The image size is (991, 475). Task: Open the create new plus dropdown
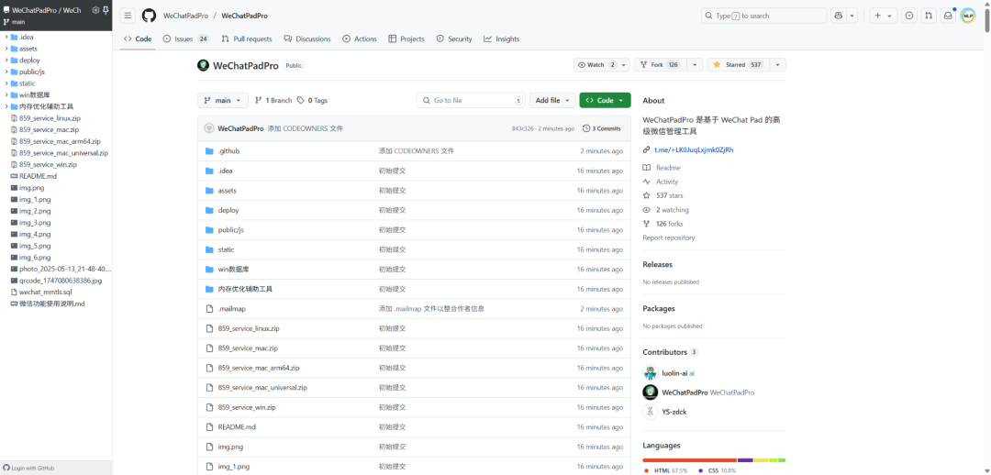pyautogui.click(x=884, y=16)
